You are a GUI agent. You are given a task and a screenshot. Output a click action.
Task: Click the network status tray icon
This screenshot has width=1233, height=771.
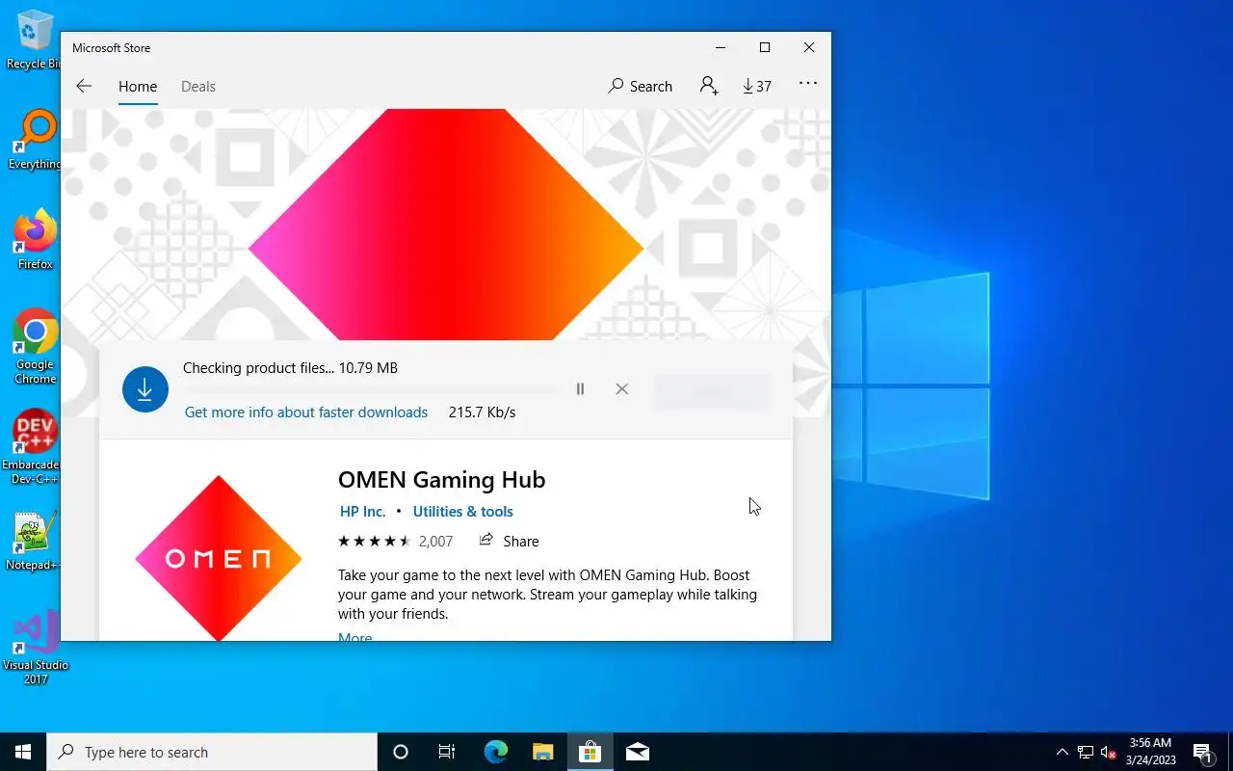[x=1086, y=752]
